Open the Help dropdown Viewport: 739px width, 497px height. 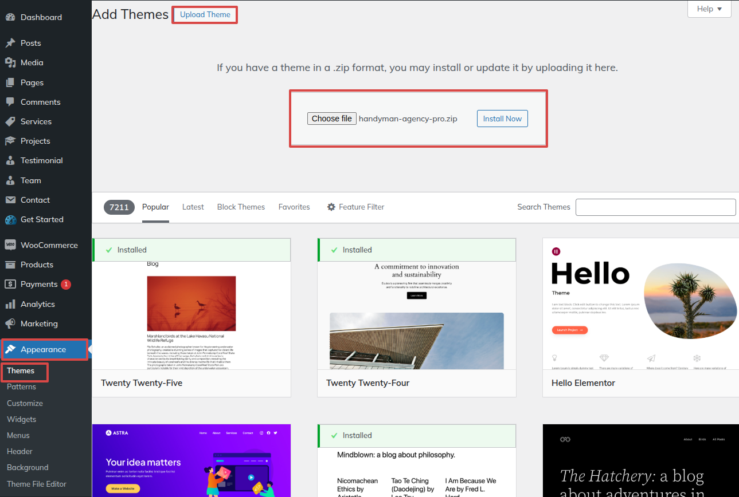[709, 9]
